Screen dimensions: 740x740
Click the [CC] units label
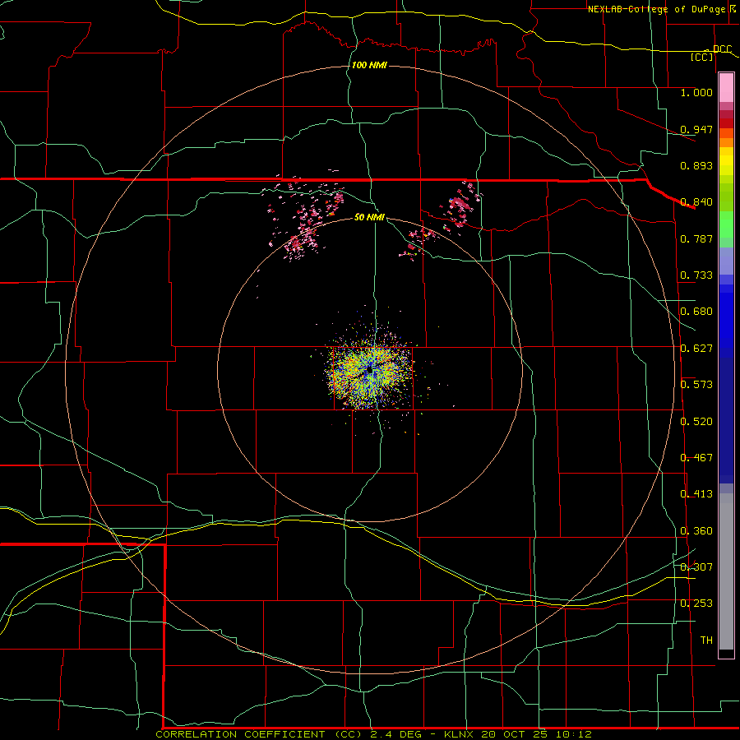(702, 57)
